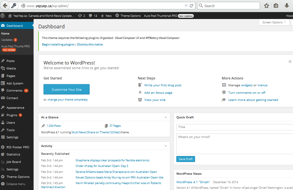
Task: Open the WordPress 4.1 Dinah news link
Action: [193, 182]
